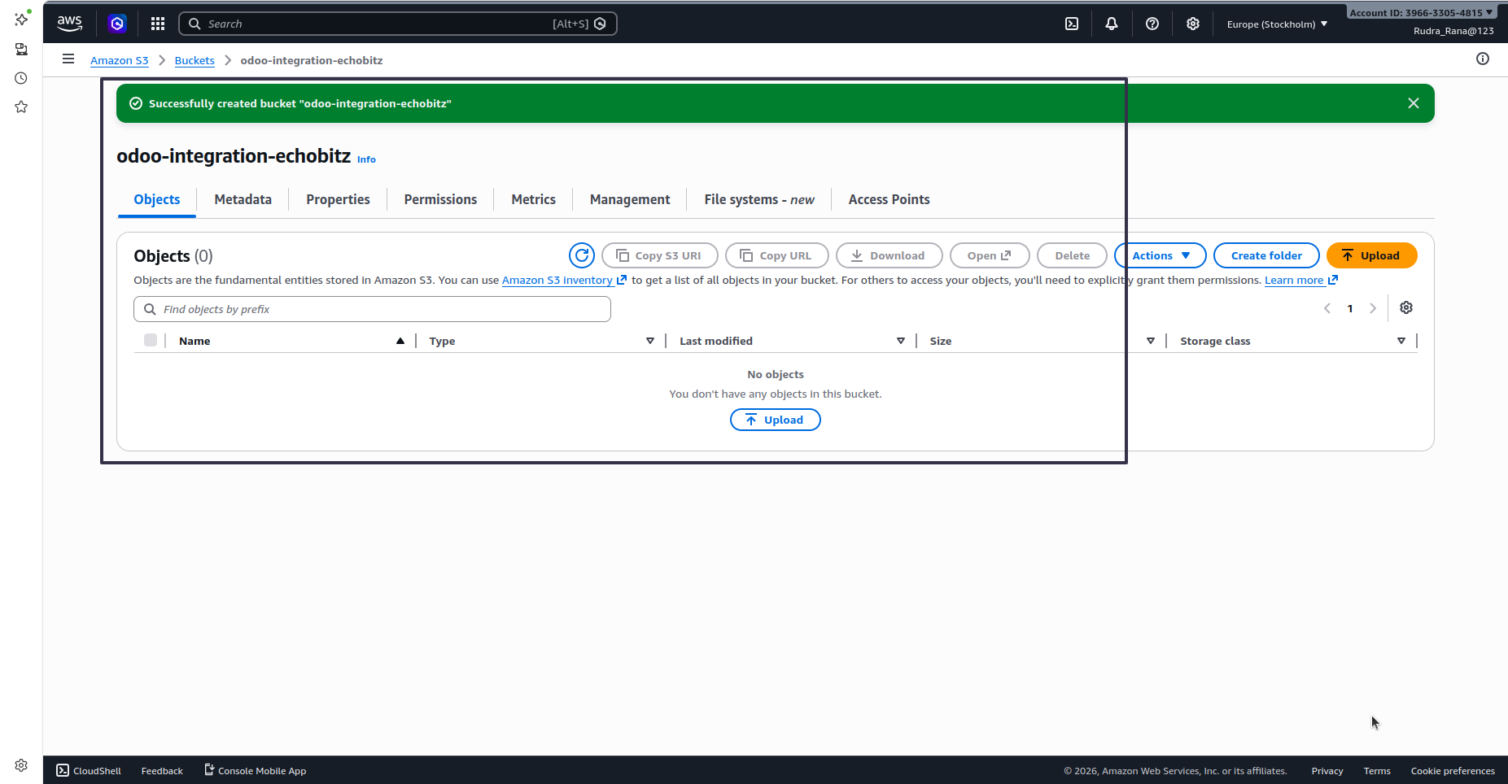Click the Info link beside bucket name

(x=366, y=159)
